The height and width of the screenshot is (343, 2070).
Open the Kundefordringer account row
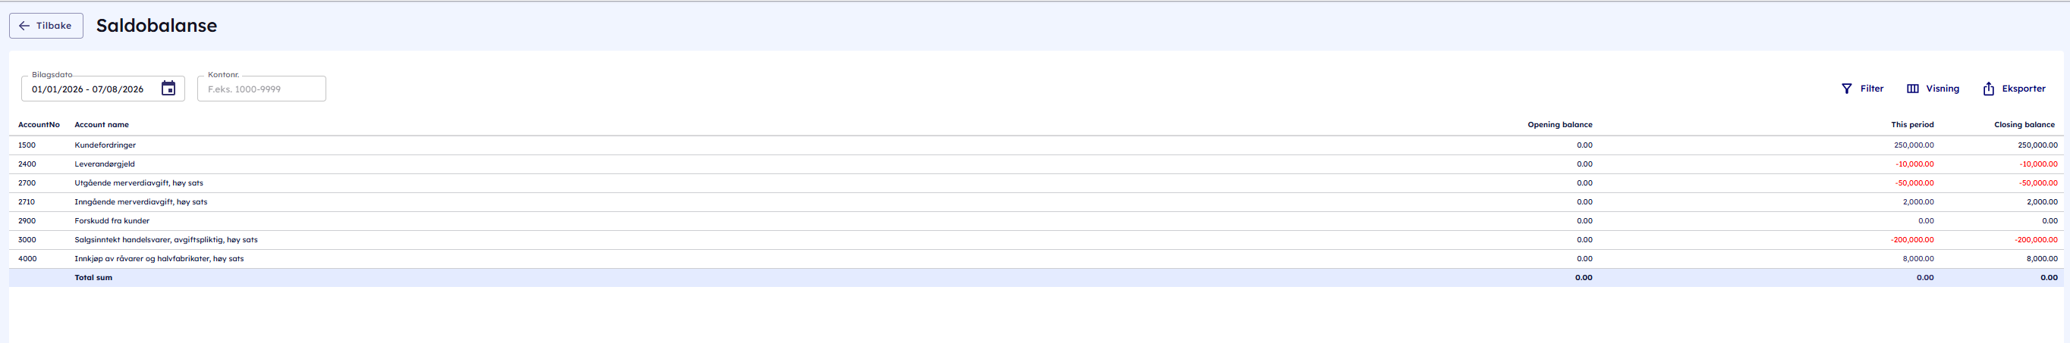(x=1035, y=145)
